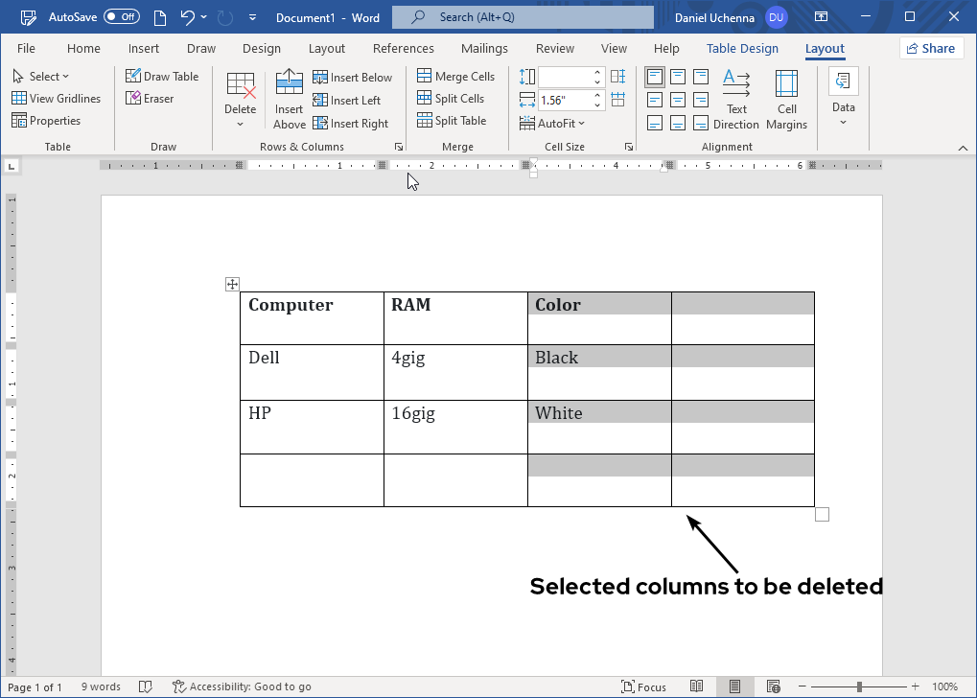Expand the Select dropdown in Table group
The height and width of the screenshot is (698, 977).
point(40,77)
